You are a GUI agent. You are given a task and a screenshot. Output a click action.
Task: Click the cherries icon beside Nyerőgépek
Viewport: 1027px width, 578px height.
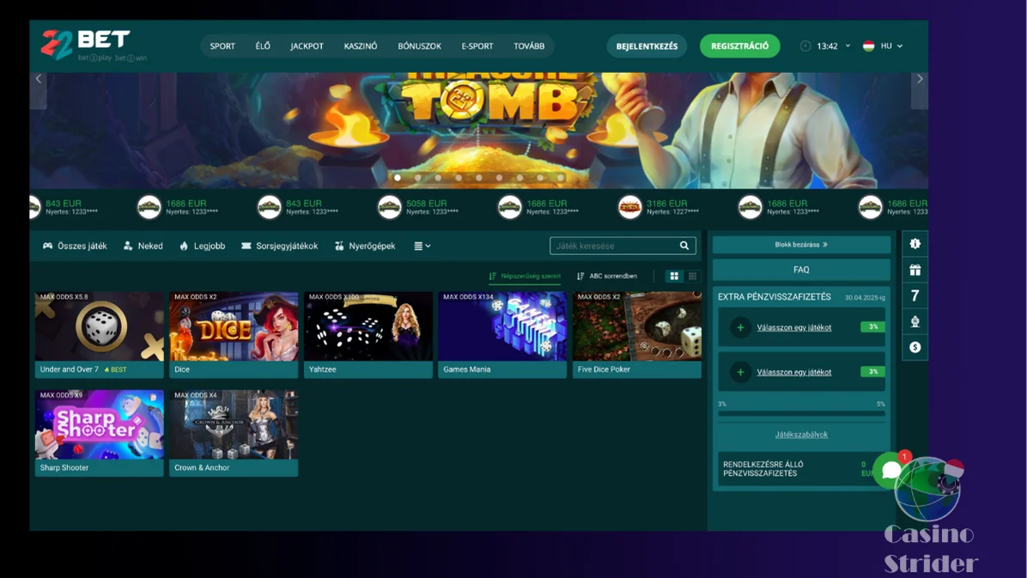(339, 246)
